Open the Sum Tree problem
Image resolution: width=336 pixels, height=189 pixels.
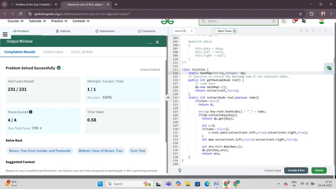point(138,151)
